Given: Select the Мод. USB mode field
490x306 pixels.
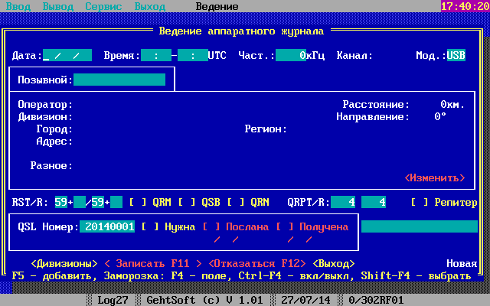Looking at the screenshot, I should coord(456,56).
